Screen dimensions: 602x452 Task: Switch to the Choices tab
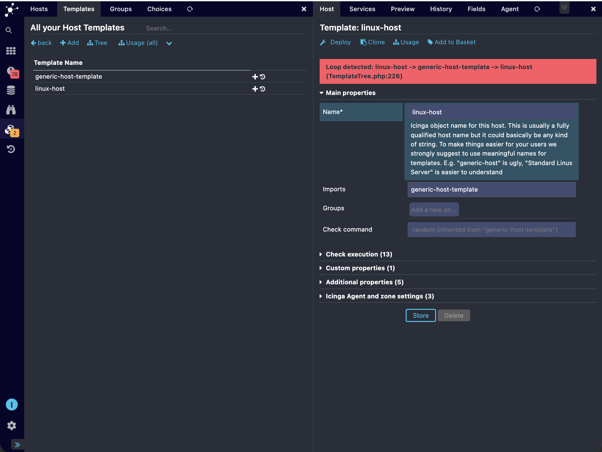point(159,9)
